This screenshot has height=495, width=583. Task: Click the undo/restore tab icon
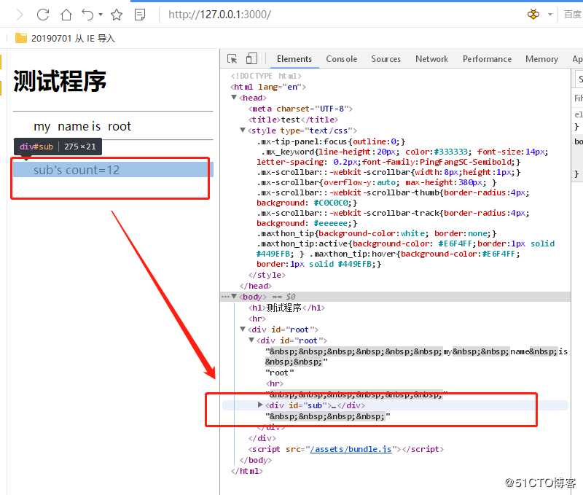87,15
